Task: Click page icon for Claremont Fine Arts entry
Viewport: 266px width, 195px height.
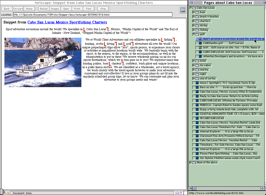Action: click(197, 136)
